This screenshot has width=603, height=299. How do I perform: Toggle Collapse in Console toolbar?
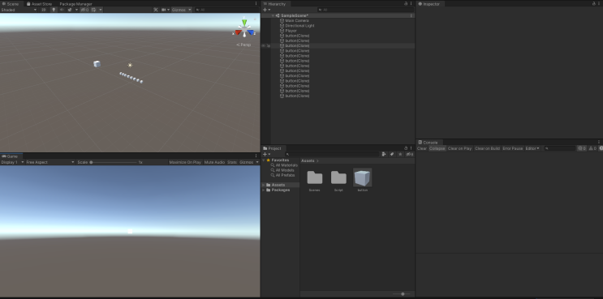click(437, 148)
